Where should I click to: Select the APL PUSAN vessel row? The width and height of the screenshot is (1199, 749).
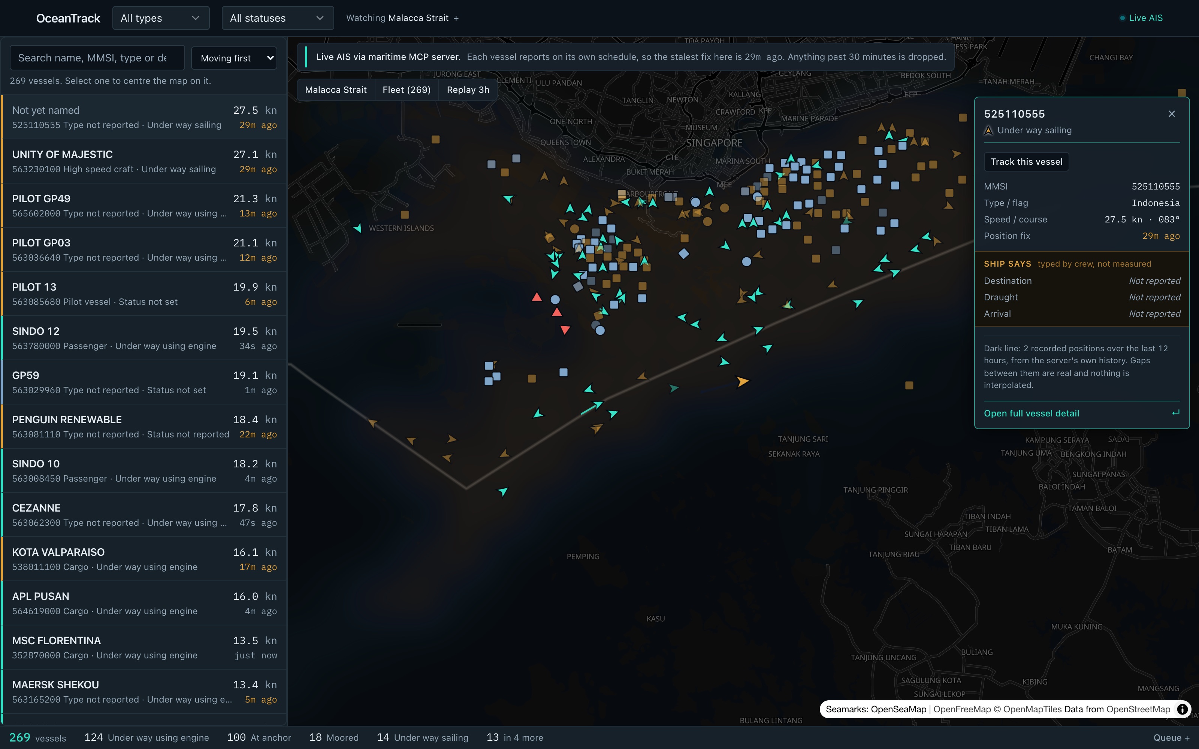tap(144, 603)
